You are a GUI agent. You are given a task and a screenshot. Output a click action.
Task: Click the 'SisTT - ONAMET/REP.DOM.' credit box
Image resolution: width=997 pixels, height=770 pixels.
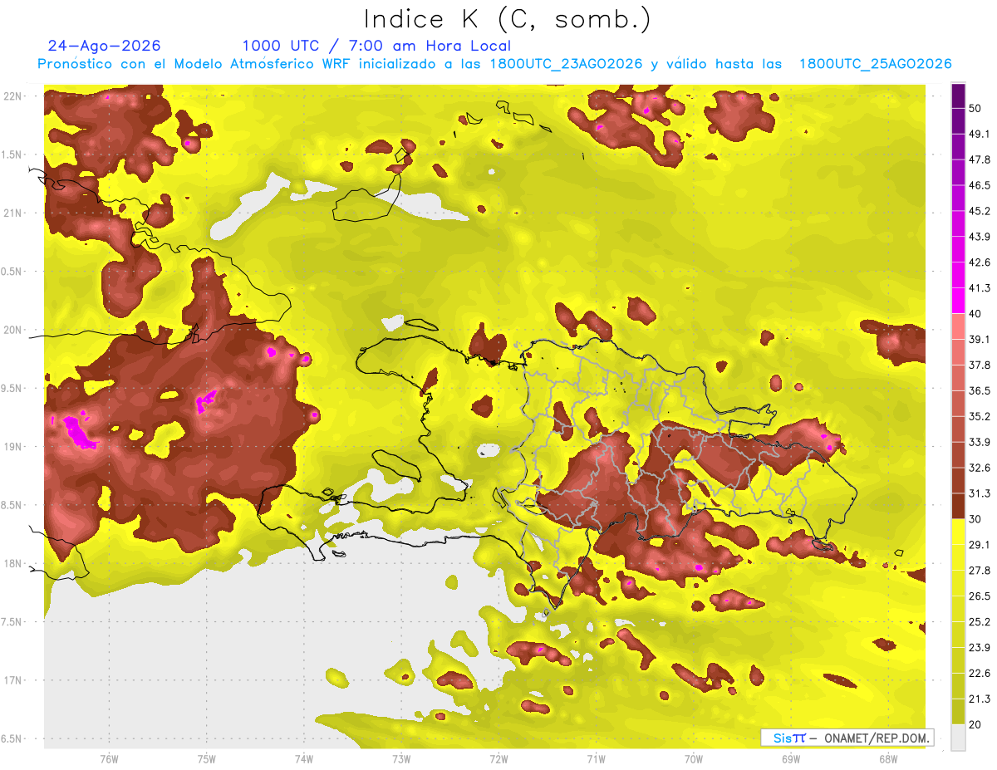tap(847, 738)
